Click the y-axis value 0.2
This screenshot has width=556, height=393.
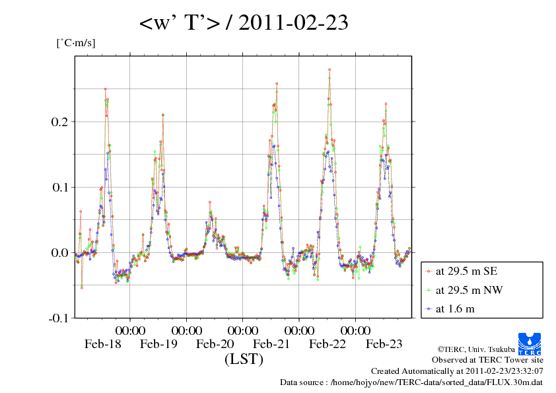tap(59, 122)
